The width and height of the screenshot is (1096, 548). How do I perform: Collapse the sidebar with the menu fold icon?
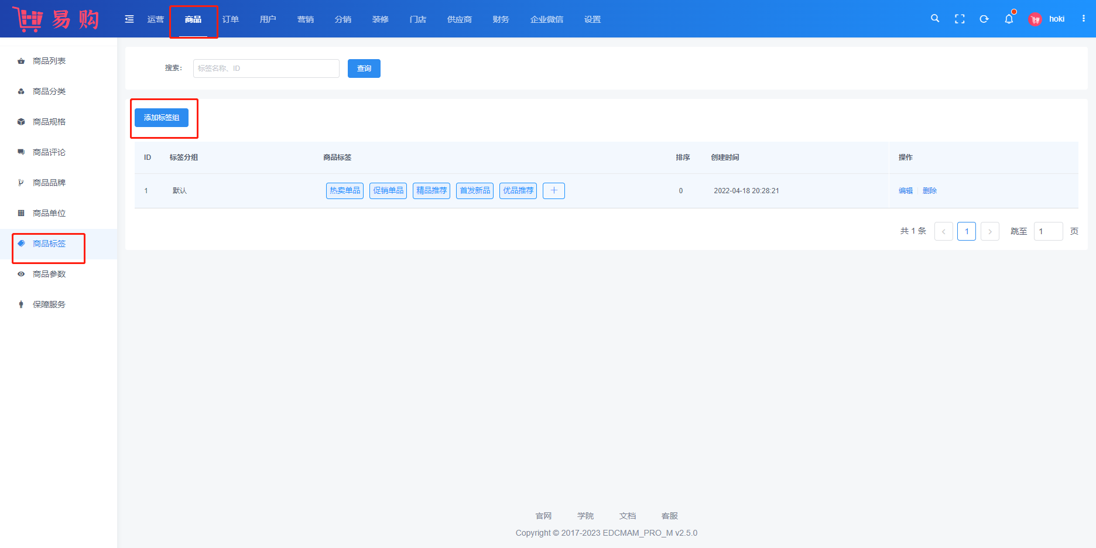coord(129,19)
